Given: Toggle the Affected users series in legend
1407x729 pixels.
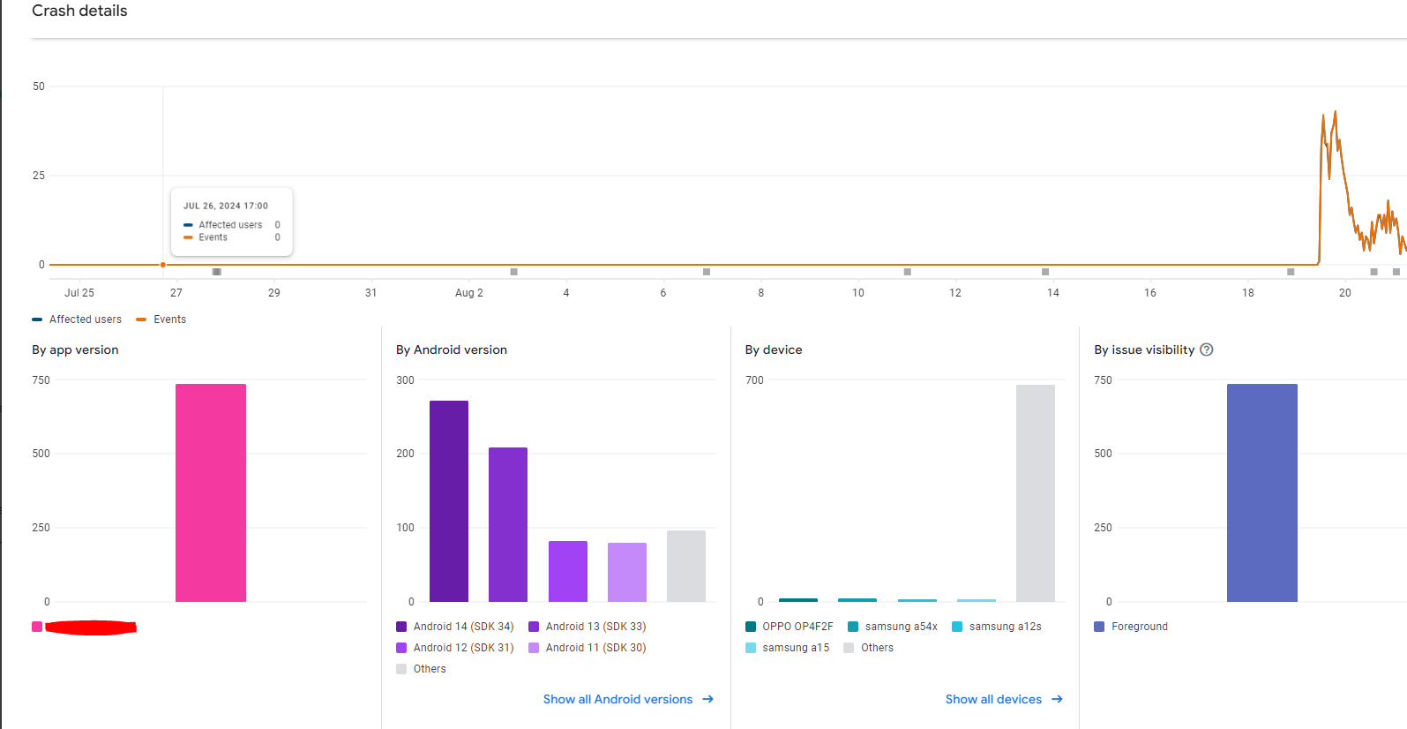Looking at the screenshot, I should pos(77,319).
